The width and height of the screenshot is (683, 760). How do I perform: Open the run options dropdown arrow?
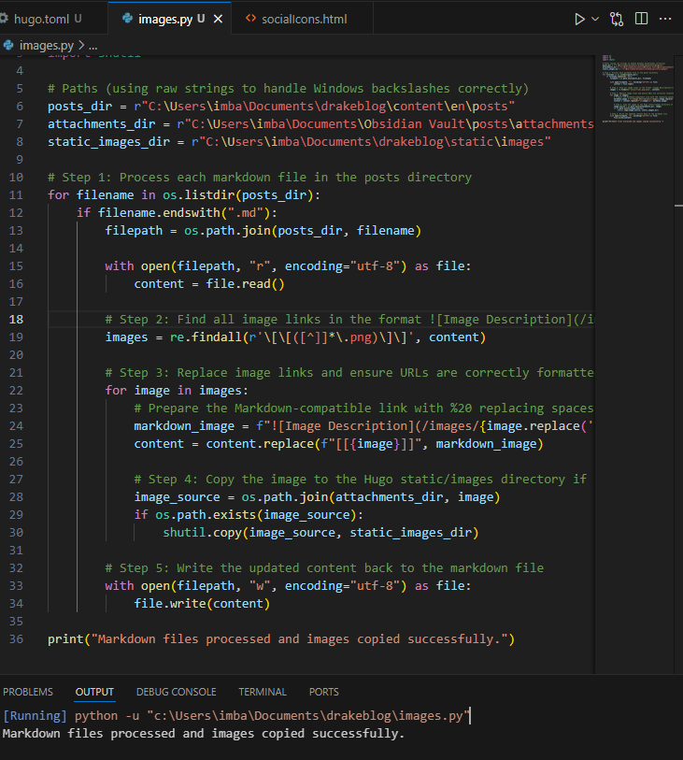[x=595, y=19]
